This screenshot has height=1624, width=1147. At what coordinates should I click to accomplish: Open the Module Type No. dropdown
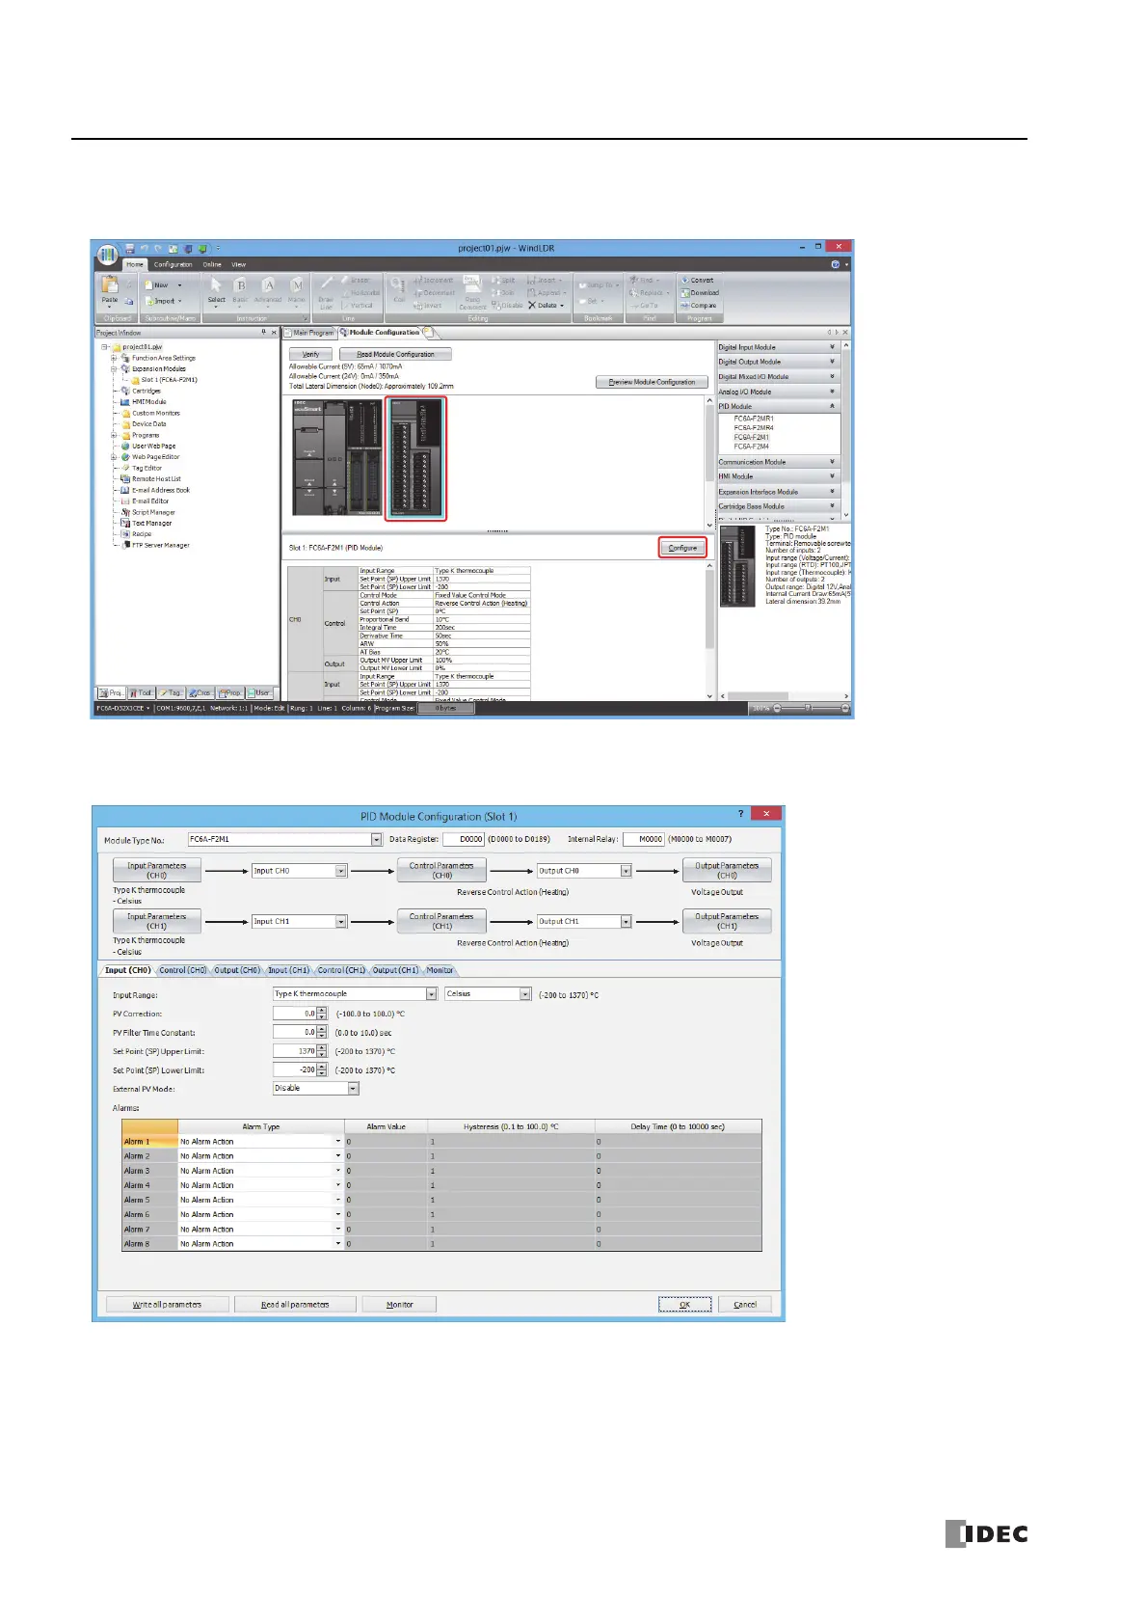tap(376, 840)
